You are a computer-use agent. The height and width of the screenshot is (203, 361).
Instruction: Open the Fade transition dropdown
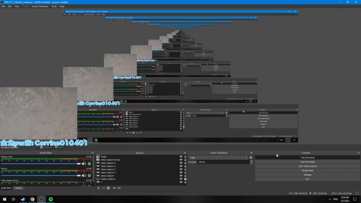[x=218, y=157]
